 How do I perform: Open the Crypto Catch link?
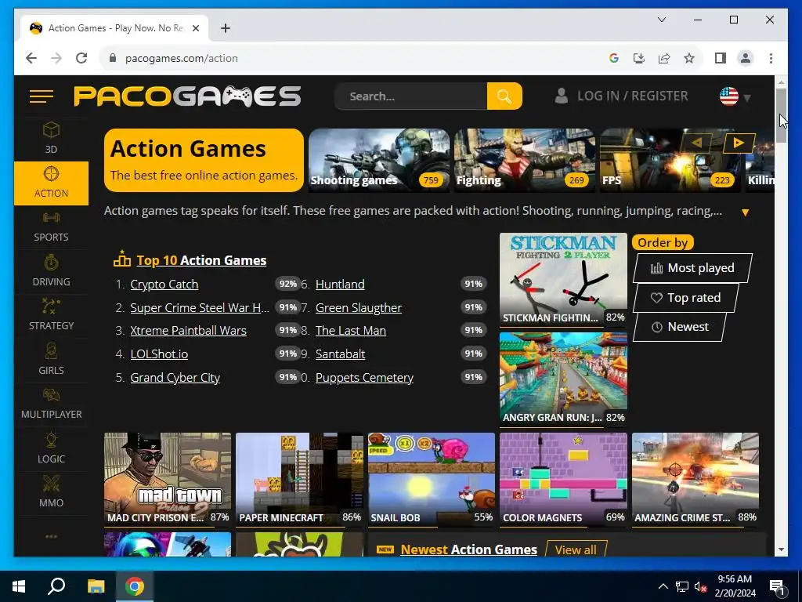(x=164, y=284)
